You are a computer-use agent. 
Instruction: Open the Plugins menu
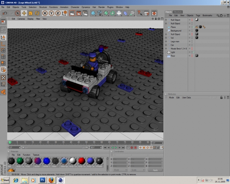[x=110, y=7]
